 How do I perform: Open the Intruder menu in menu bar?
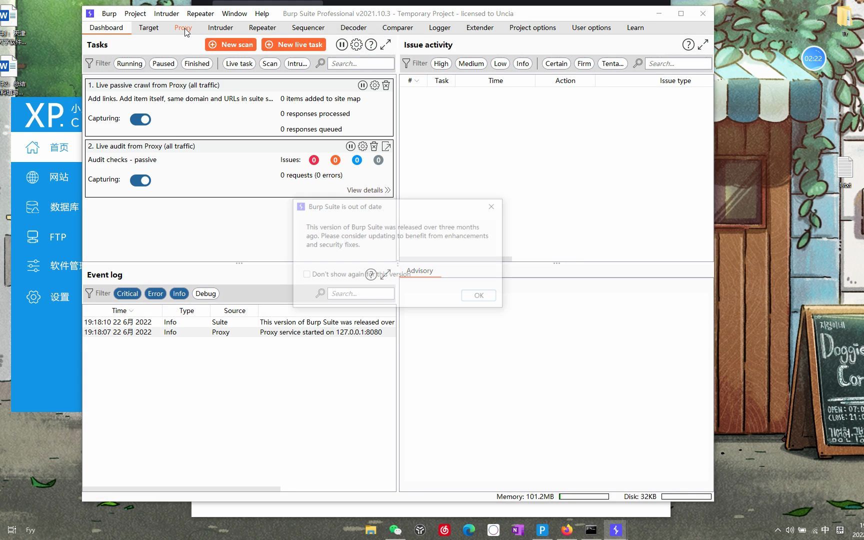(x=166, y=13)
